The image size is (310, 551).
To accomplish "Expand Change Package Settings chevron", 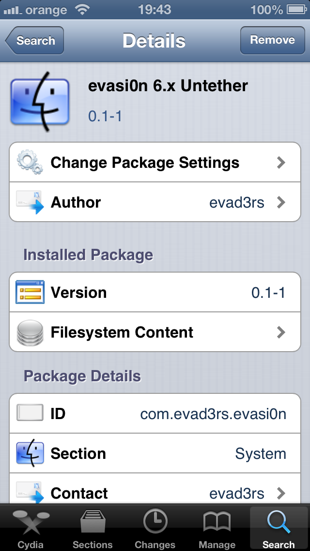I will [281, 162].
